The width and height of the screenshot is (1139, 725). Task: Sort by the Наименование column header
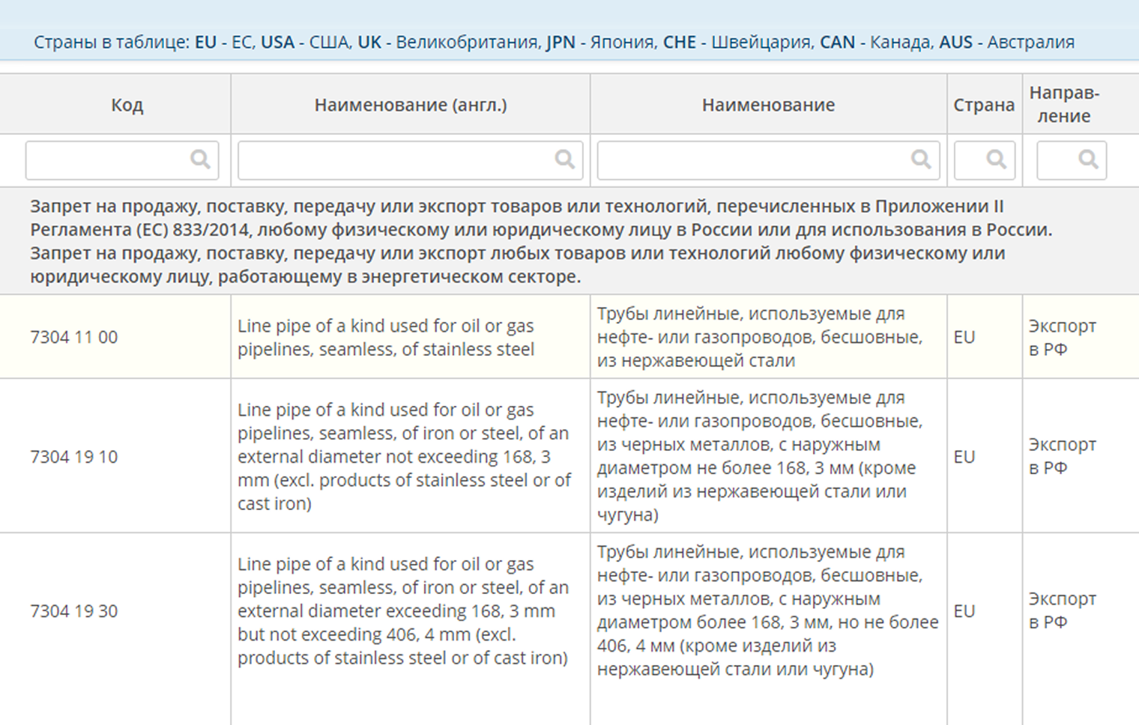pyautogui.click(x=768, y=105)
